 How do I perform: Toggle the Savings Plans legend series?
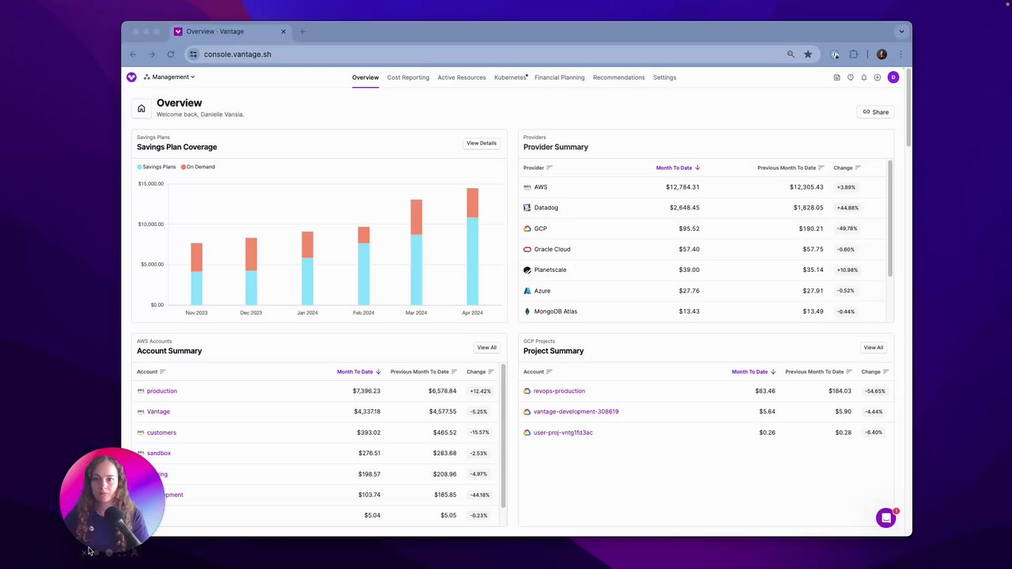click(157, 167)
